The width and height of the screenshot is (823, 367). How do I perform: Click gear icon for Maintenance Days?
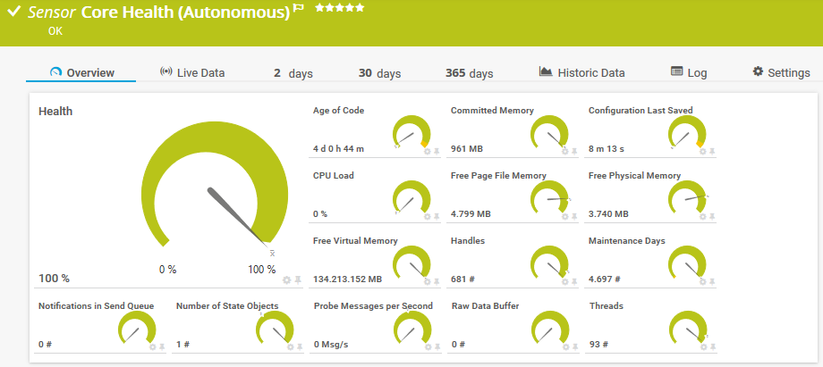(x=703, y=281)
